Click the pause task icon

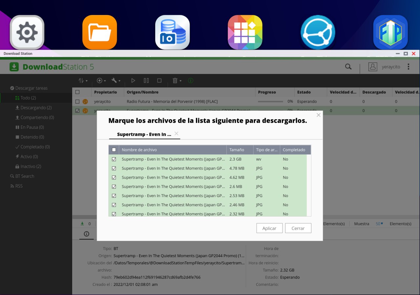[146, 80]
